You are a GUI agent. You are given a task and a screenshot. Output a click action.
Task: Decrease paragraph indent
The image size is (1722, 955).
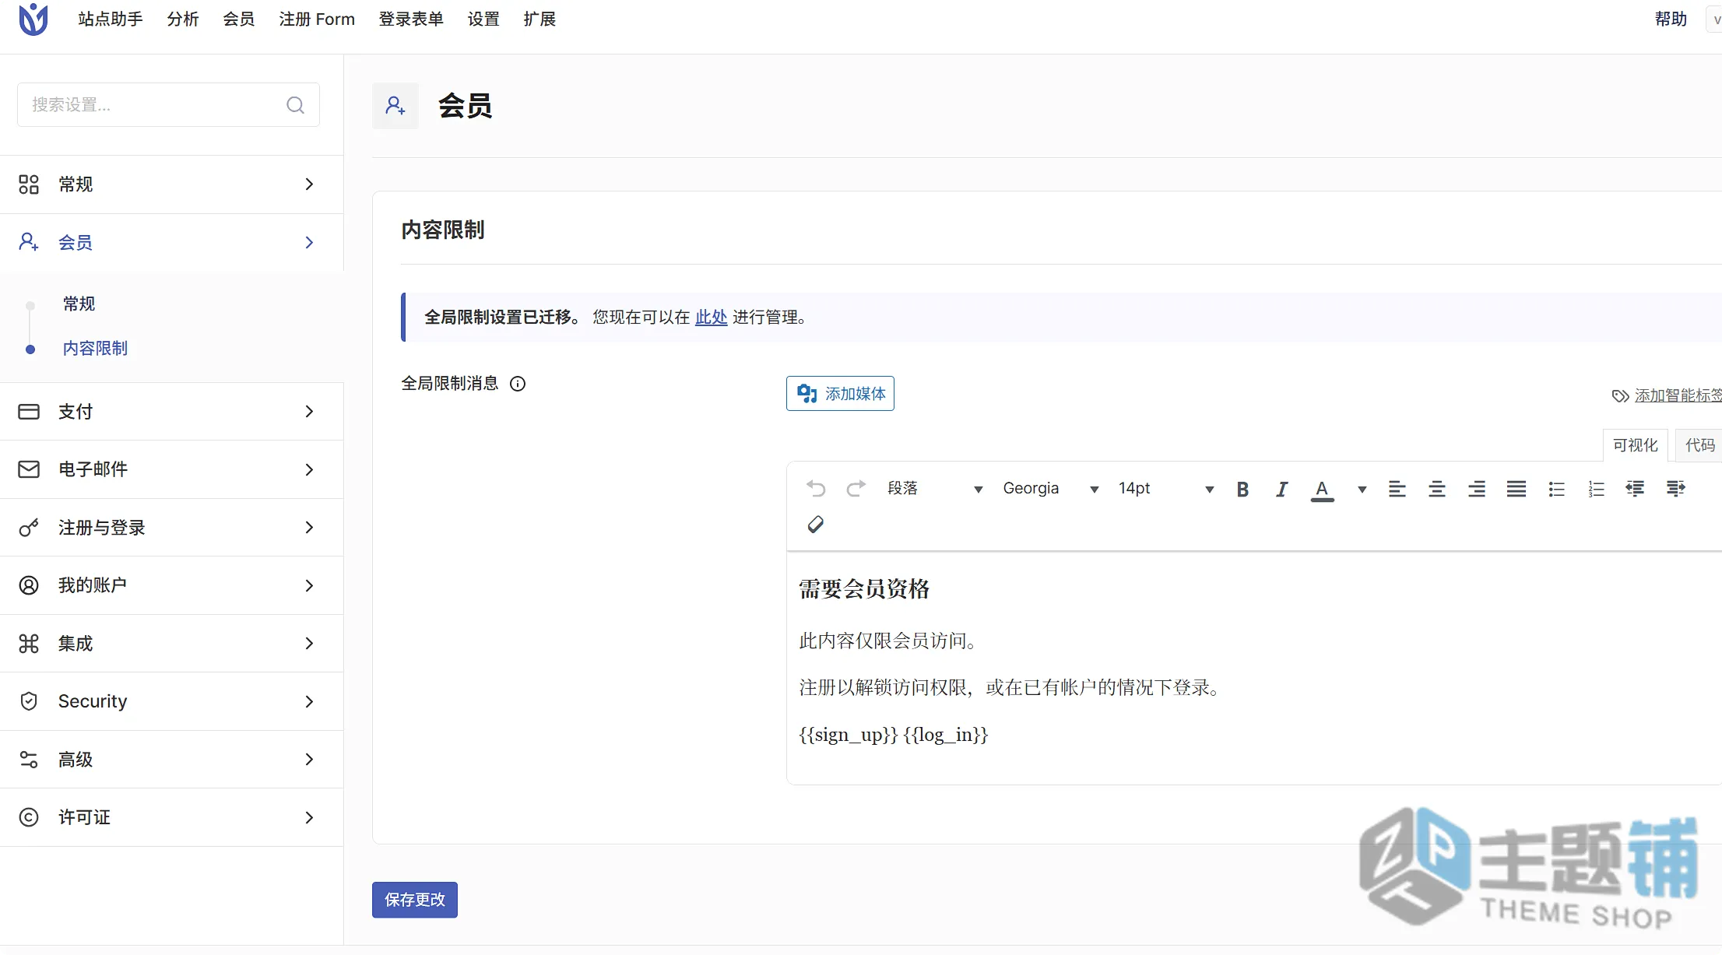click(1635, 489)
